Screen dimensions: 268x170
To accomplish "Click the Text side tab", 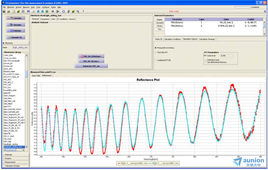I will click(x=160, y=29).
